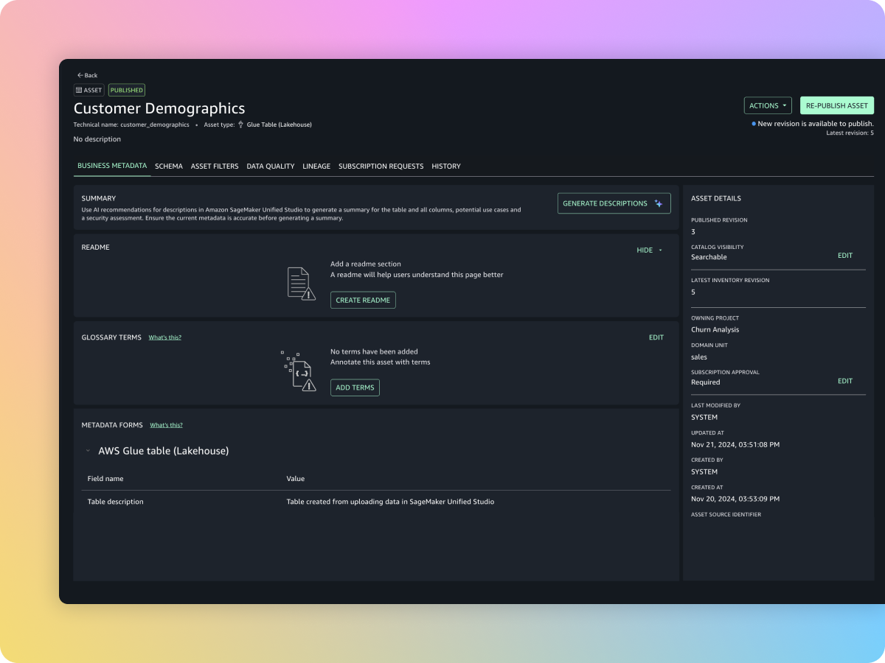The image size is (885, 663).
Task: Open the ACTIONS dropdown menu
Action: (768, 105)
